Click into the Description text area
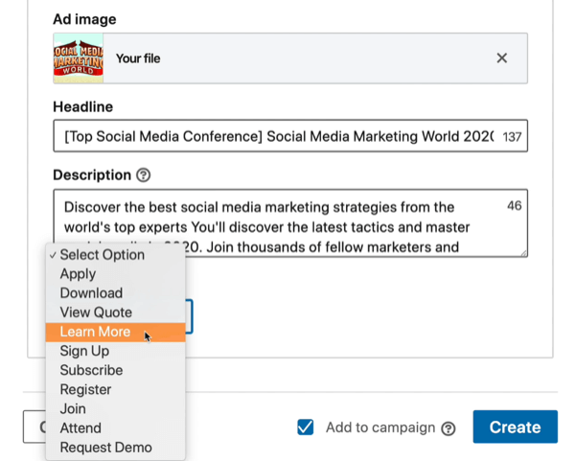Image resolution: width=575 pixels, height=461 pixels. [290, 223]
